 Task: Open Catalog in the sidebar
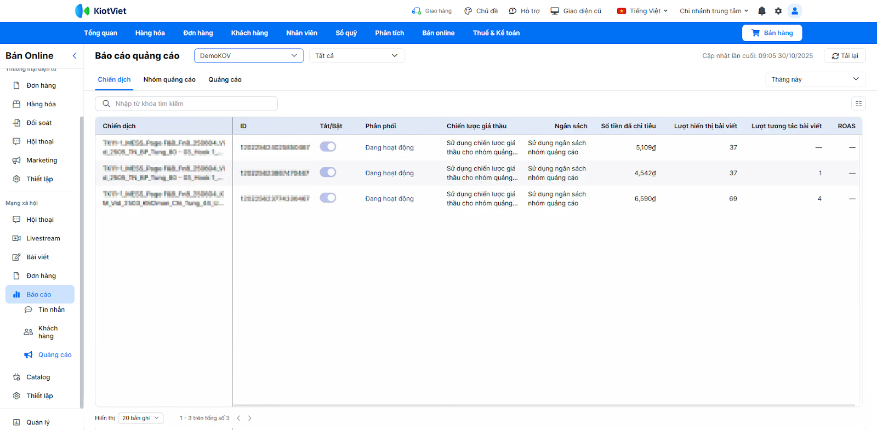pyautogui.click(x=38, y=377)
